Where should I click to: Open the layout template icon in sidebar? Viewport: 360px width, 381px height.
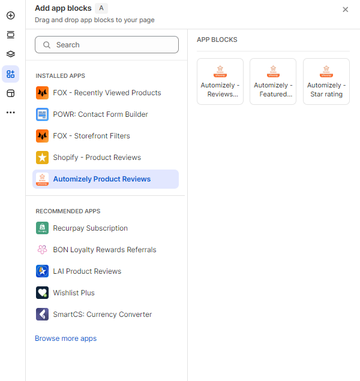[x=10, y=93]
